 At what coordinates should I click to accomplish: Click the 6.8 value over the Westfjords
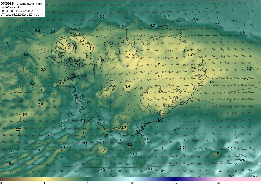(x=73, y=29)
